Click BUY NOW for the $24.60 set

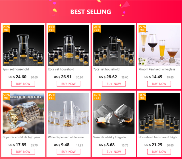pos(23,84)
